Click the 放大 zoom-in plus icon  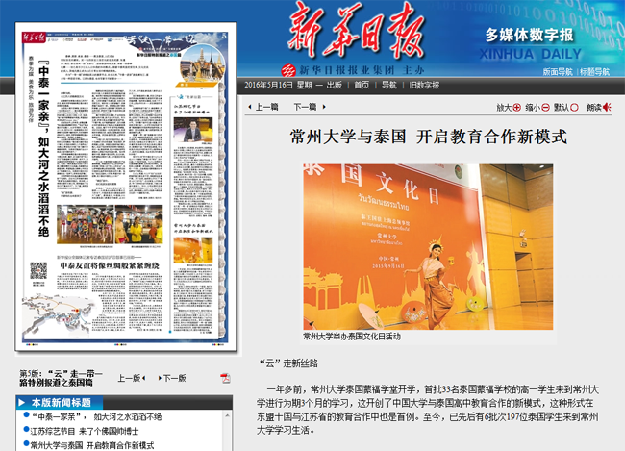pyautogui.click(x=517, y=107)
